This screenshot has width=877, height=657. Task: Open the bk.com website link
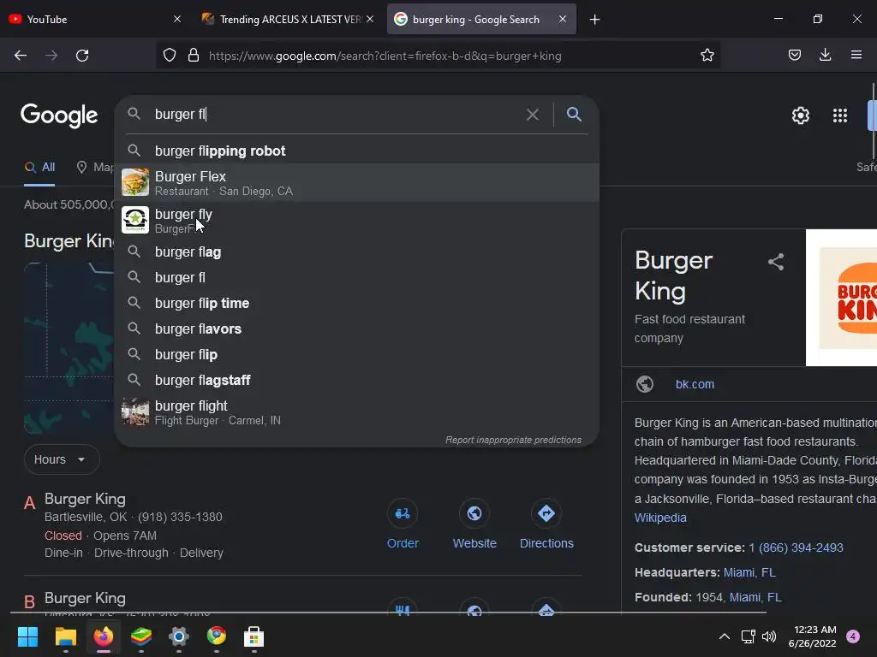coord(695,384)
